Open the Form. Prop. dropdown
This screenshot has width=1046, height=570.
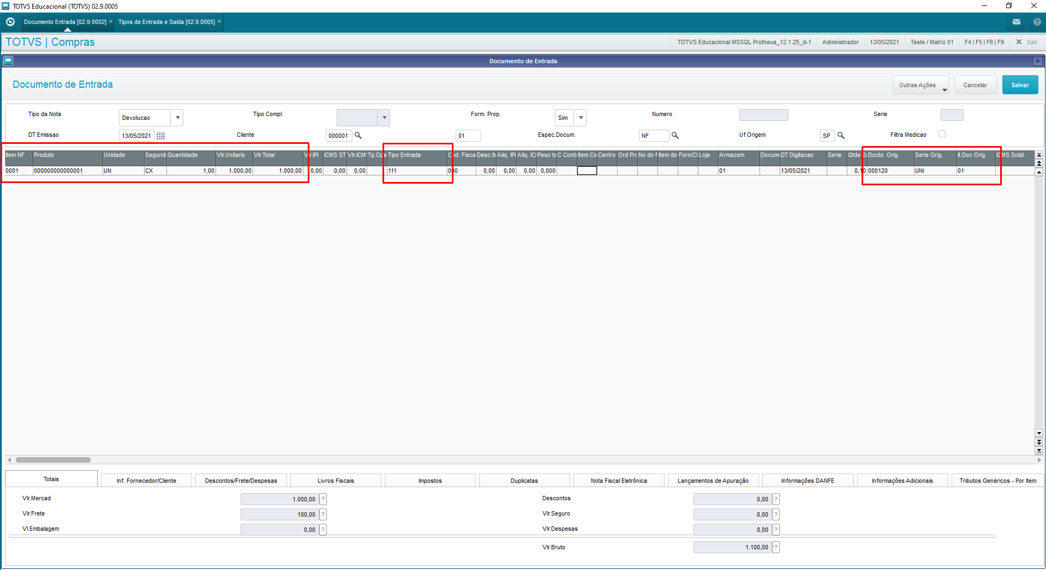(x=581, y=118)
